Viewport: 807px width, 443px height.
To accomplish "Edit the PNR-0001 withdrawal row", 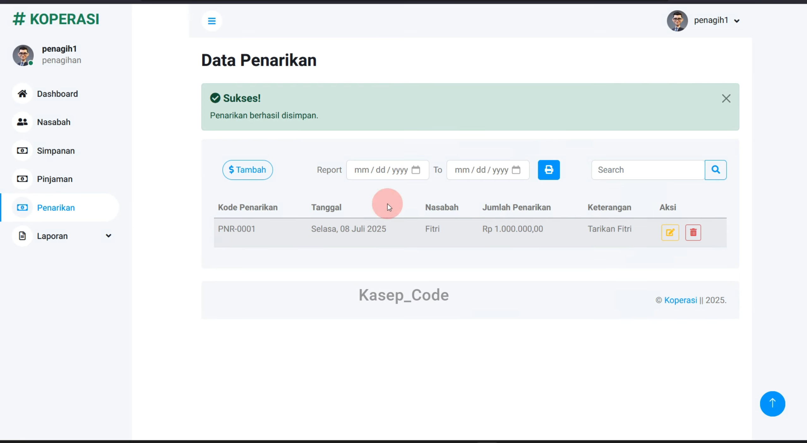I will pos(670,233).
